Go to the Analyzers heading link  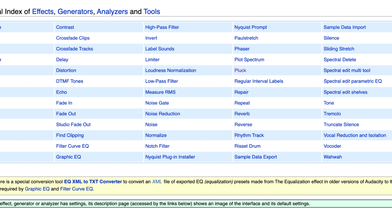point(112,12)
